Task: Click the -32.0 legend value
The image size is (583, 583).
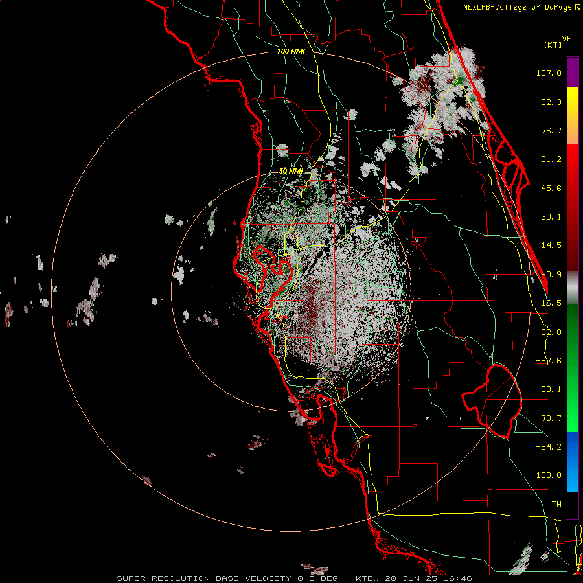Action: coord(549,332)
